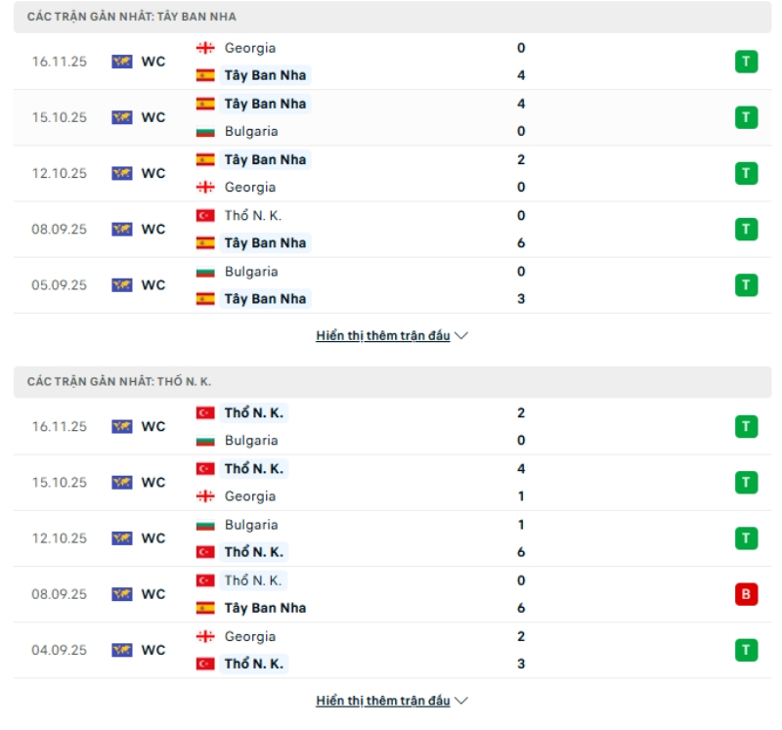Click the 'Các trận gần nhất: Thổ N. K.' header
782x730 pixels.
119,381
